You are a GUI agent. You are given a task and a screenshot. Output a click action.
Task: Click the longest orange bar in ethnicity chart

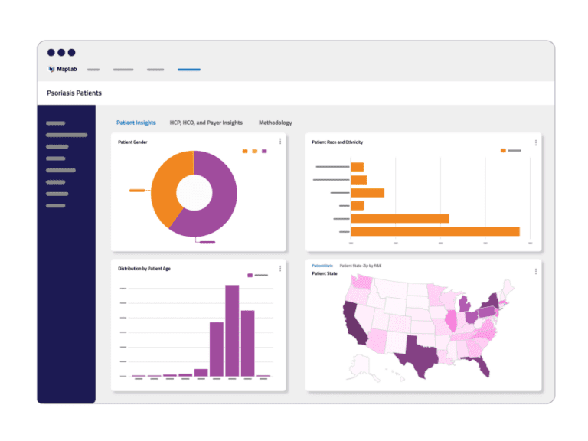[435, 231]
